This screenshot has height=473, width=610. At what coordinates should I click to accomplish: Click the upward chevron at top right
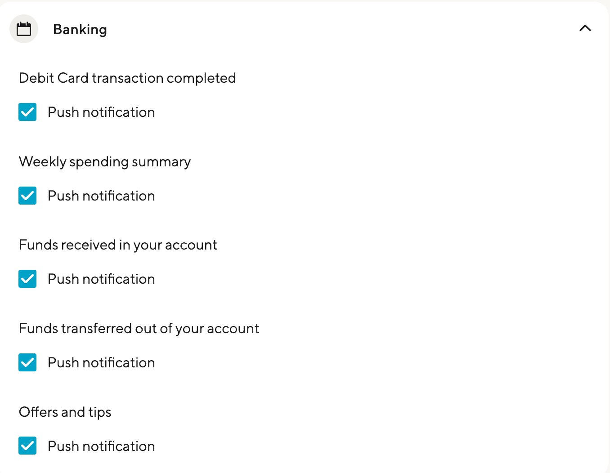click(x=585, y=28)
